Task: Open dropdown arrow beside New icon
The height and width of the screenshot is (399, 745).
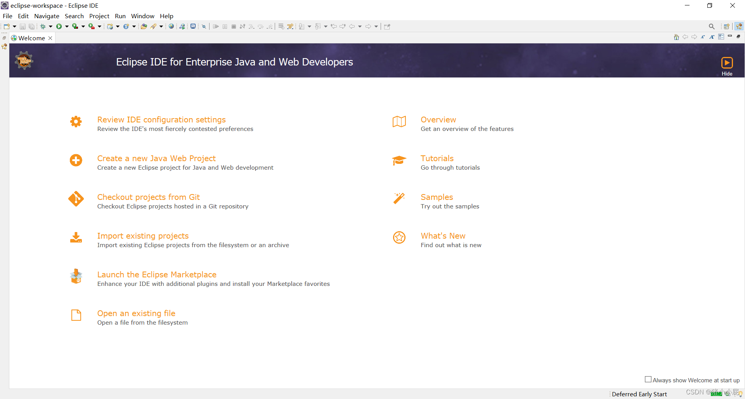Action: 14,26
